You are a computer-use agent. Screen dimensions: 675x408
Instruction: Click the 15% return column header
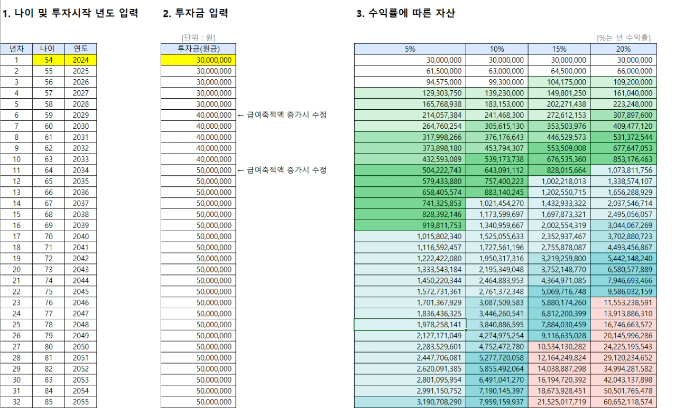[x=558, y=49]
